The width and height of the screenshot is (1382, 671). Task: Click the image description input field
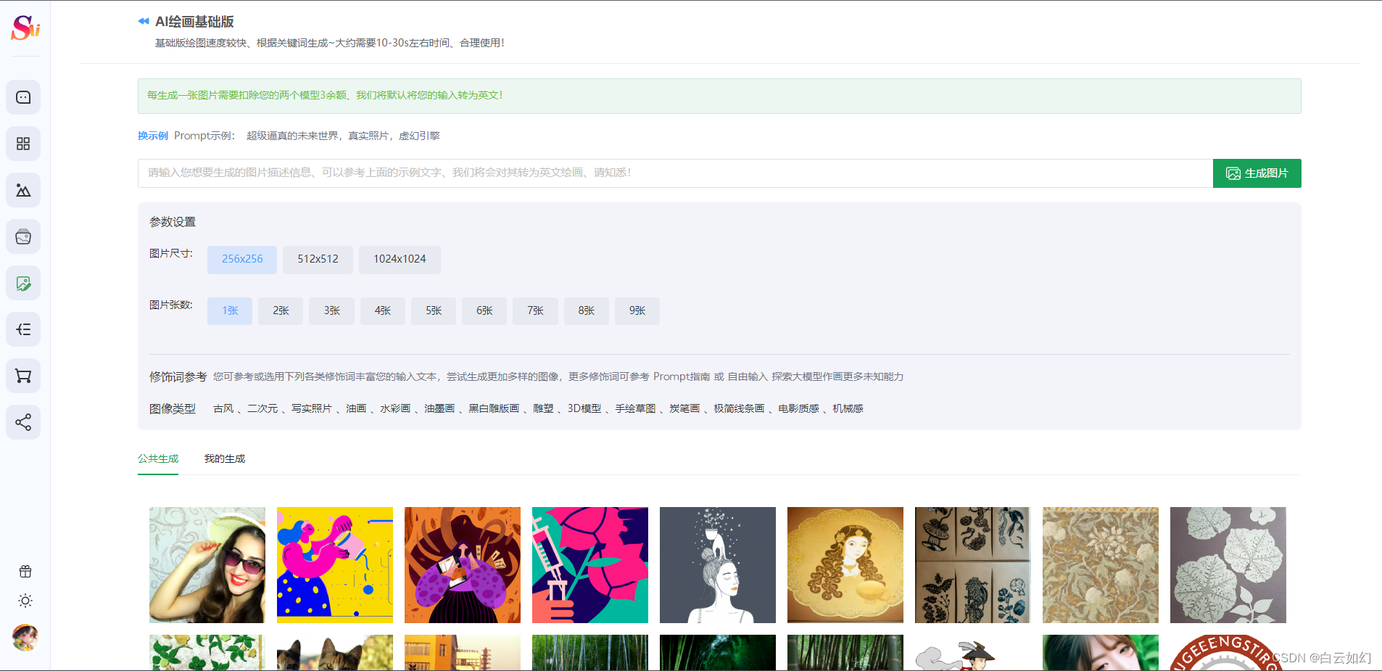(x=675, y=173)
